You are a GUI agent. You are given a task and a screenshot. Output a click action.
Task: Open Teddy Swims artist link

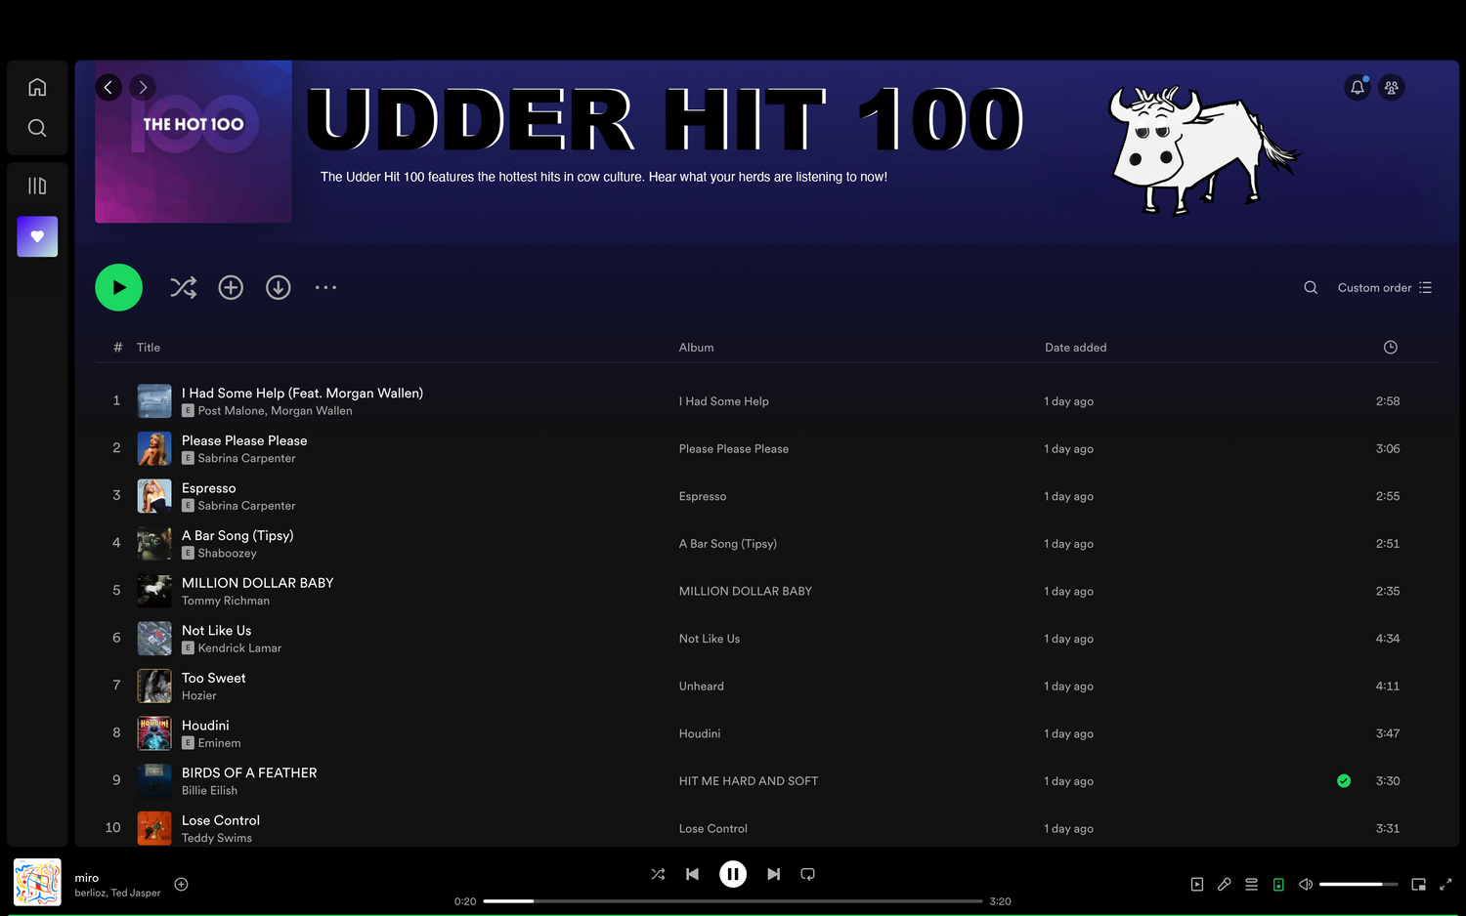(x=217, y=838)
